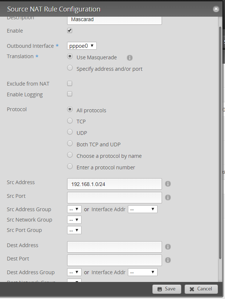Select the TCP protocol radio button
This screenshot has height=299, width=225.
point(70,121)
